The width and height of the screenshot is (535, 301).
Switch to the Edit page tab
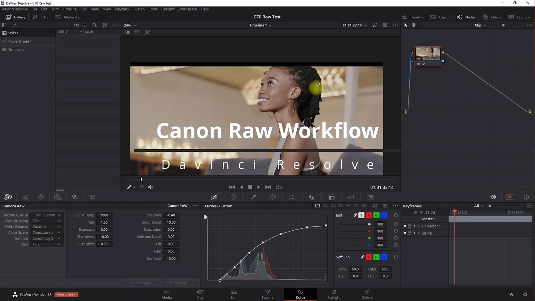click(x=234, y=294)
